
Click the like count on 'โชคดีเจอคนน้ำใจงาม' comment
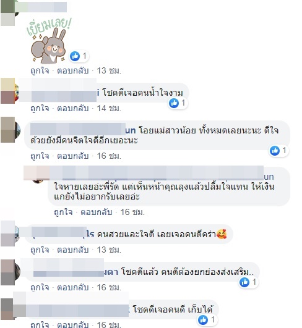183,103
